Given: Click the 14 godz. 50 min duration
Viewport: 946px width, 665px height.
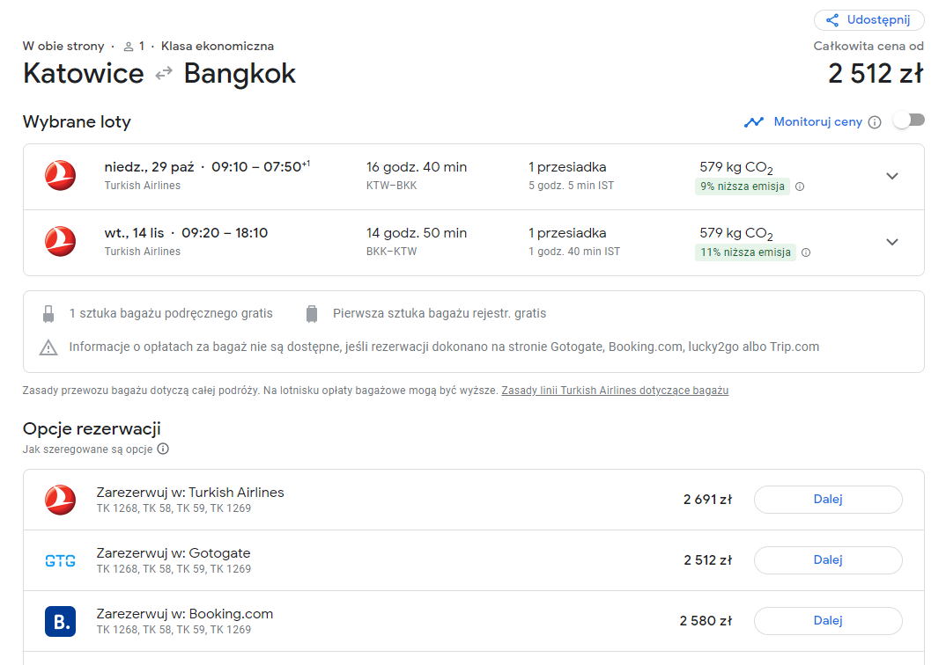Looking at the screenshot, I should [417, 232].
